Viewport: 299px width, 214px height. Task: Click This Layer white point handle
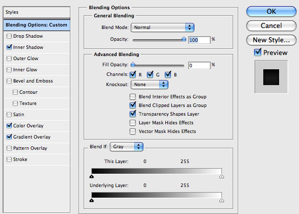(221, 176)
